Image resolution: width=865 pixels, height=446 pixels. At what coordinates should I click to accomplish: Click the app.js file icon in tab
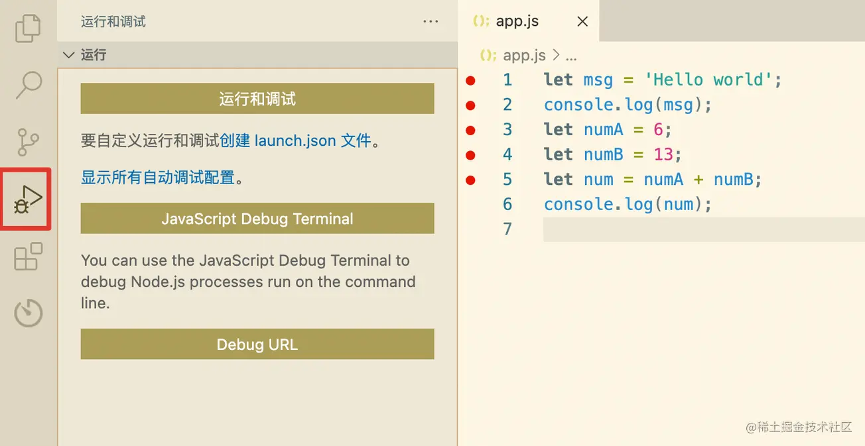tap(481, 21)
